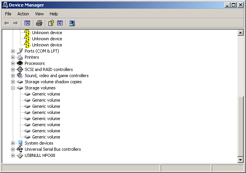Click Storage volume shadow copies drive icon
Viewport: 246px width, 173px height.
20,82
